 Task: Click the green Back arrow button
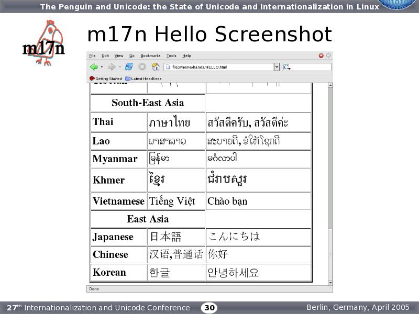(94, 67)
